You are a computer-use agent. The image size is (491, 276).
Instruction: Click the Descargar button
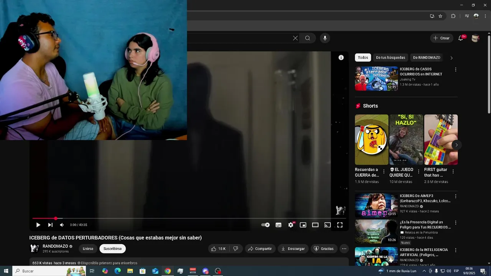293,249
